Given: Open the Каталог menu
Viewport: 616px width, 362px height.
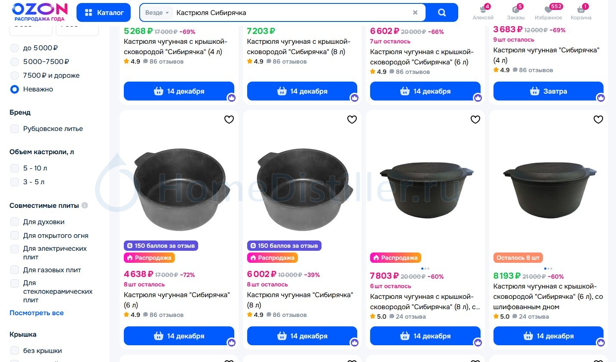Looking at the screenshot, I should [x=104, y=12].
